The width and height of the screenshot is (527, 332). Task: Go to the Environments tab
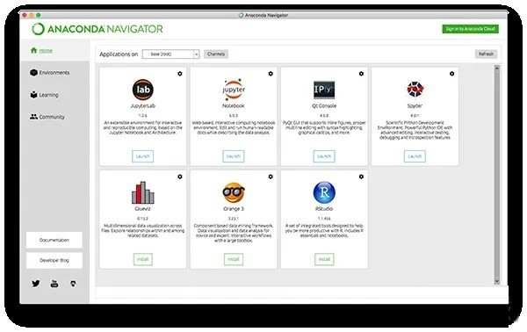pyautogui.click(x=50, y=73)
